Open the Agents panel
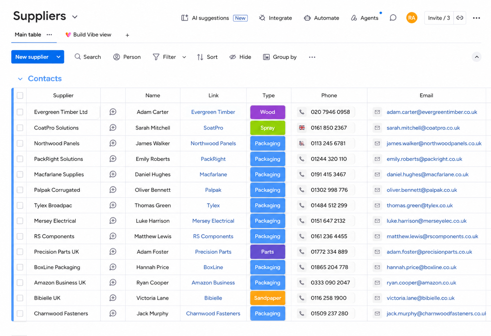 (365, 18)
